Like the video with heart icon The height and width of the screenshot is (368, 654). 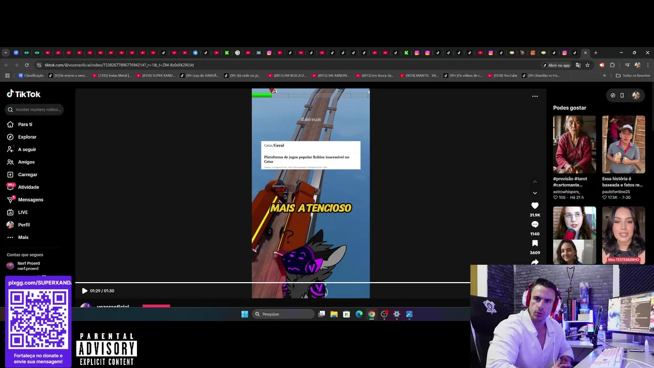(535, 205)
